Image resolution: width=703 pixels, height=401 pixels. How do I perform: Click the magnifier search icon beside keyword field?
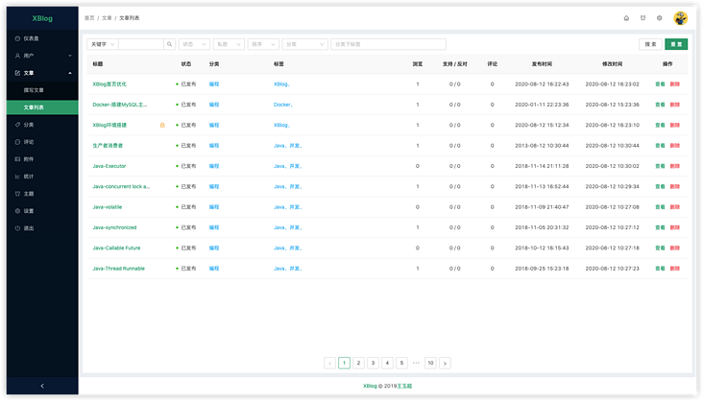169,44
